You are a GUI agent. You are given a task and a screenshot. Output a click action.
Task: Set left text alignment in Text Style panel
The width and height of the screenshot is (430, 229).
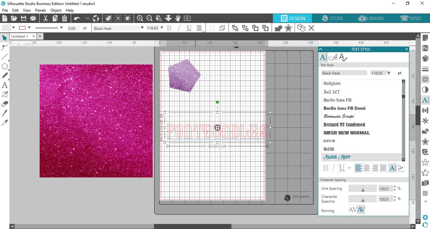click(359, 168)
